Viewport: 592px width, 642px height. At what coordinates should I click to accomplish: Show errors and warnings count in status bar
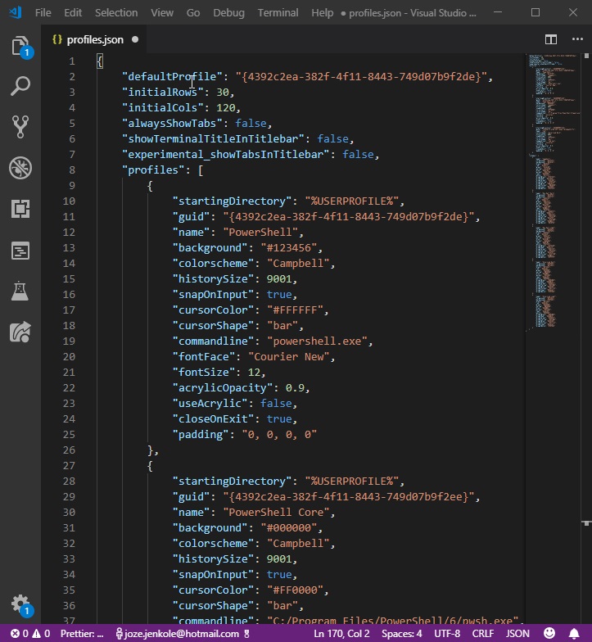(30, 634)
